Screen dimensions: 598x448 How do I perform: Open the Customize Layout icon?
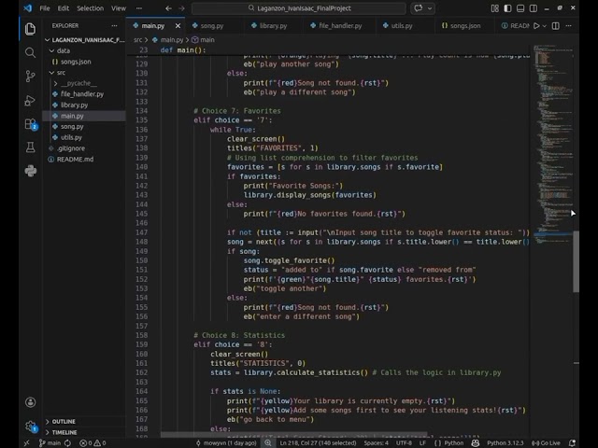coord(494,8)
